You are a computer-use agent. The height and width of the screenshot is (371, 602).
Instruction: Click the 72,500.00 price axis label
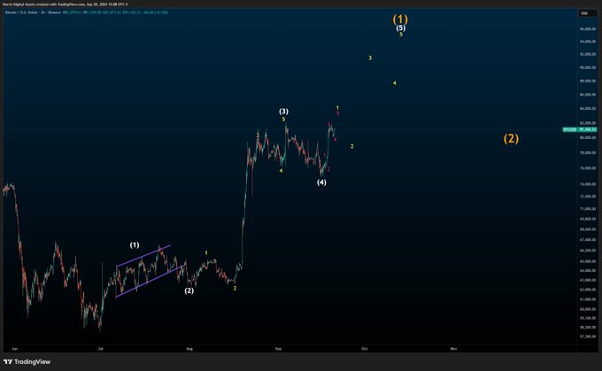588,197
